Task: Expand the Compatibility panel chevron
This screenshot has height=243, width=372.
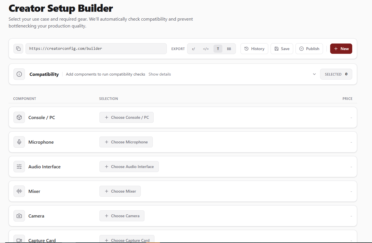Action: pyautogui.click(x=314, y=74)
